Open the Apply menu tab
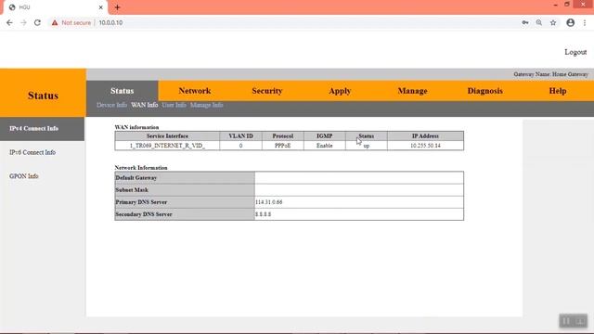 (x=340, y=91)
